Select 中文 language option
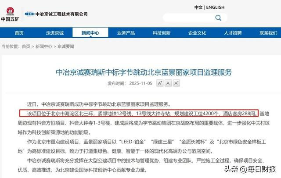The image size is (281, 178). tap(198, 7)
